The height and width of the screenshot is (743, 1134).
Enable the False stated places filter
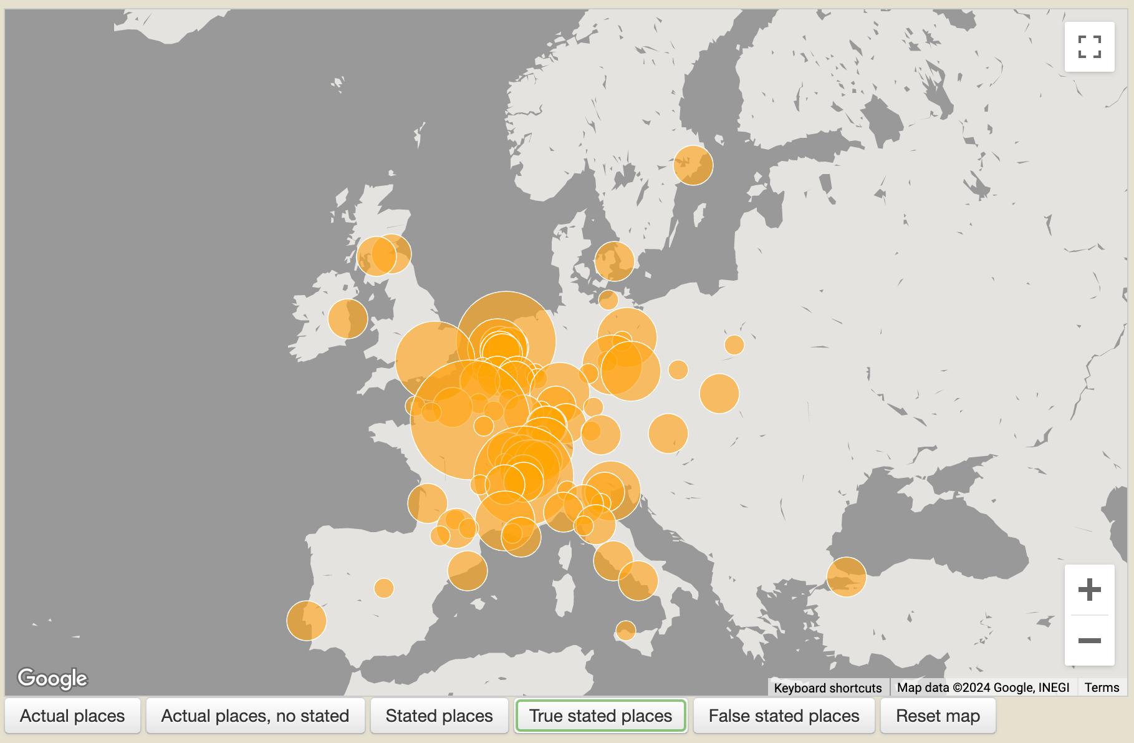pyautogui.click(x=784, y=716)
